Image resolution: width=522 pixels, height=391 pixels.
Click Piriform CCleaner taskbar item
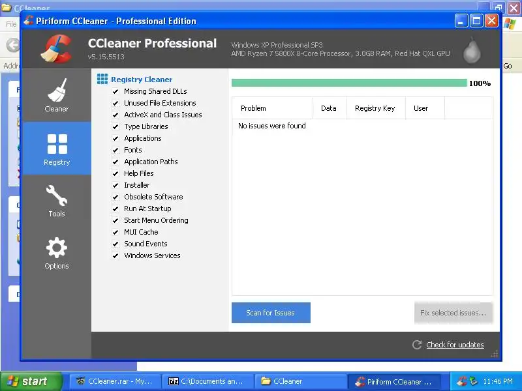pyautogui.click(x=394, y=381)
